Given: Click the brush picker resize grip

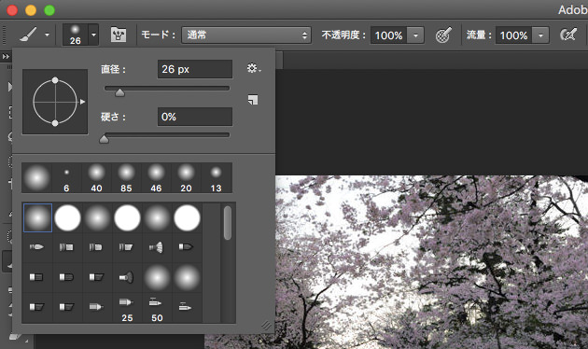Looking at the screenshot, I should point(266,325).
